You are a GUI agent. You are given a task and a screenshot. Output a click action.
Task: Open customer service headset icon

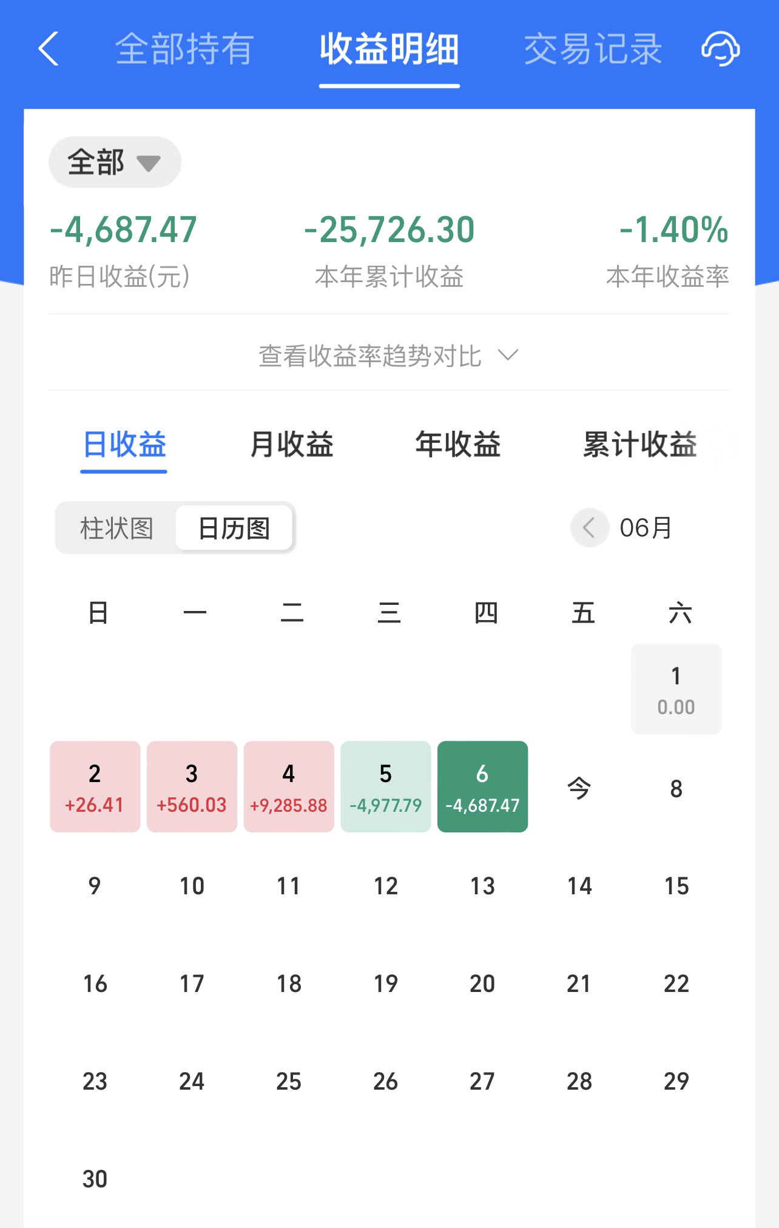tap(720, 49)
